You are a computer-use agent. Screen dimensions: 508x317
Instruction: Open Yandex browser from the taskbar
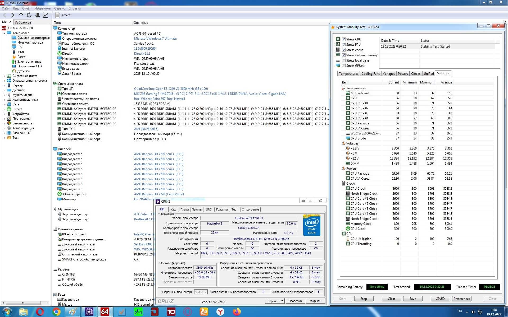[x=220, y=312]
